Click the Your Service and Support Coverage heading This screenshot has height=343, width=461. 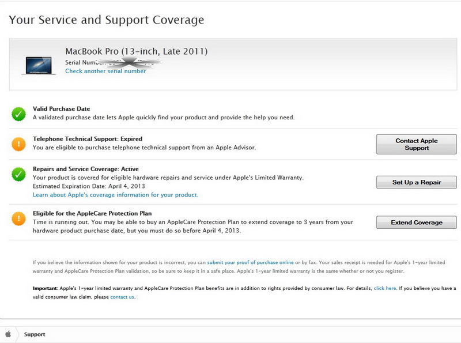(107, 20)
